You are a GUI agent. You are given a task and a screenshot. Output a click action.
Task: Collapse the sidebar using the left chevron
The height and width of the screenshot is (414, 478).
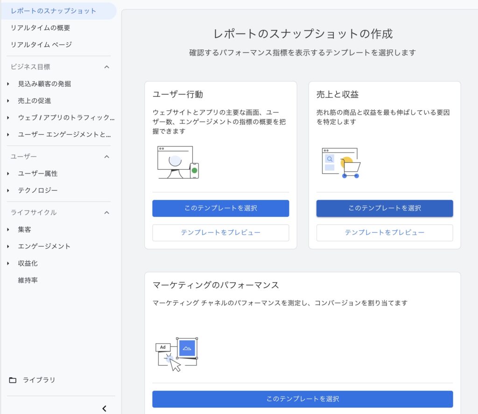tap(104, 408)
